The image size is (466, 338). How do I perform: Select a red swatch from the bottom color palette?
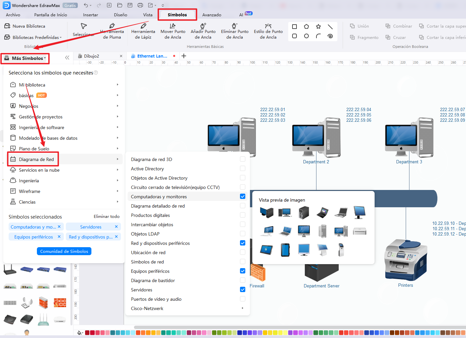click(87, 332)
